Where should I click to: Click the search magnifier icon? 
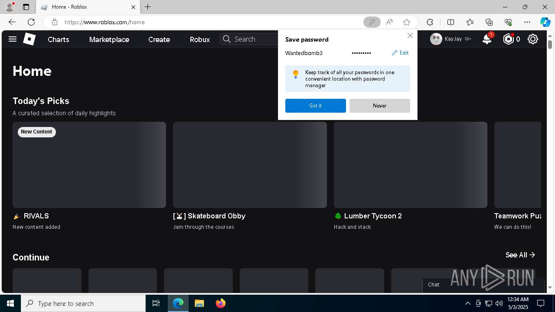[x=226, y=39]
